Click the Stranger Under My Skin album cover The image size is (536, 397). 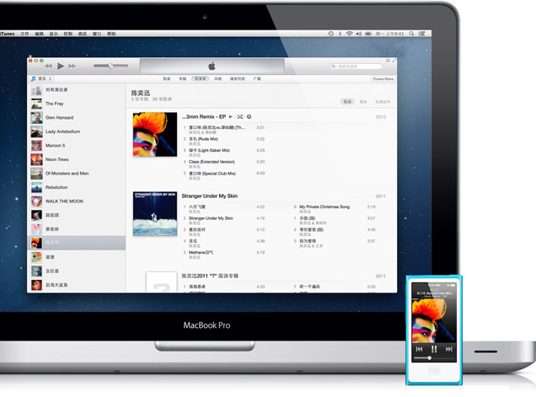click(x=155, y=214)
